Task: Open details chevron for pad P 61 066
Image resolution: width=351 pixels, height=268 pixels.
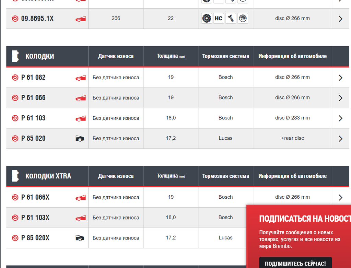Action: tap(340, 98)
